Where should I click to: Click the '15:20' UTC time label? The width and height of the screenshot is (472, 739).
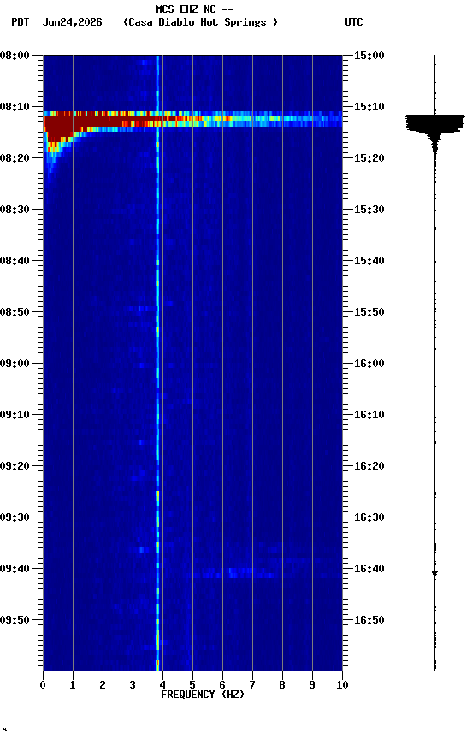pos(369,158)
